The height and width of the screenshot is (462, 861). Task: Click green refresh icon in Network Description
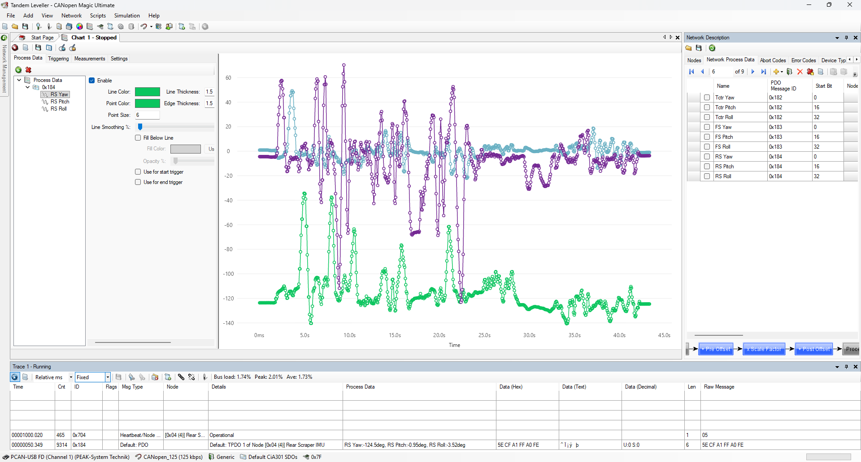coord(712,48)
